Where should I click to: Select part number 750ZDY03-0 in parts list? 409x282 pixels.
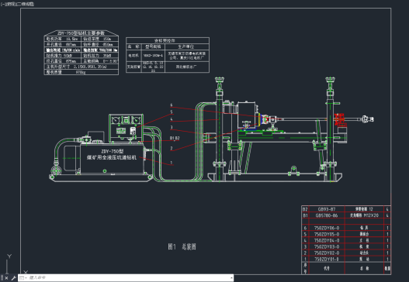pos(327,246)
